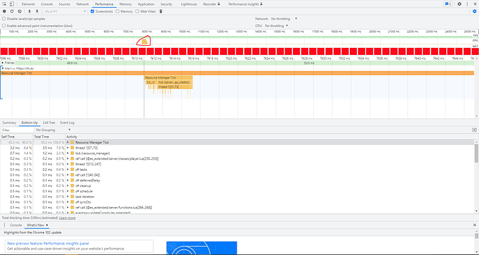Switch to the Elements tab
This screenshot has height=255, width=479.
[x=28, y=4]
